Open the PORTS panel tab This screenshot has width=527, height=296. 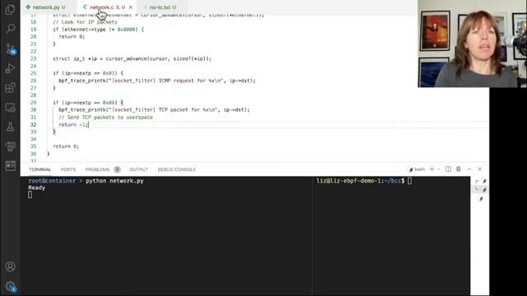68,169
